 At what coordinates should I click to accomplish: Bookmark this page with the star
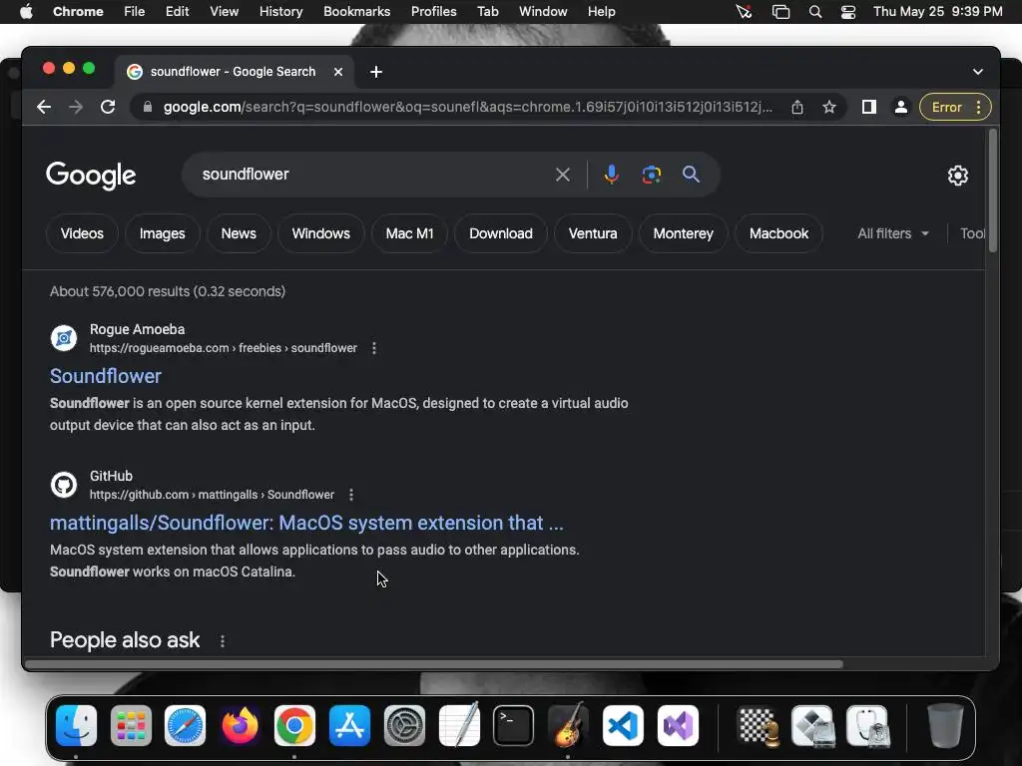pos(829,107)
